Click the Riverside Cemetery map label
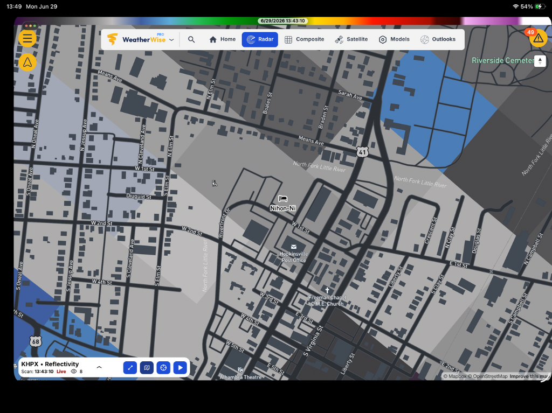The image size is (552, 413). pyautogui.click(x=503, y=60)
